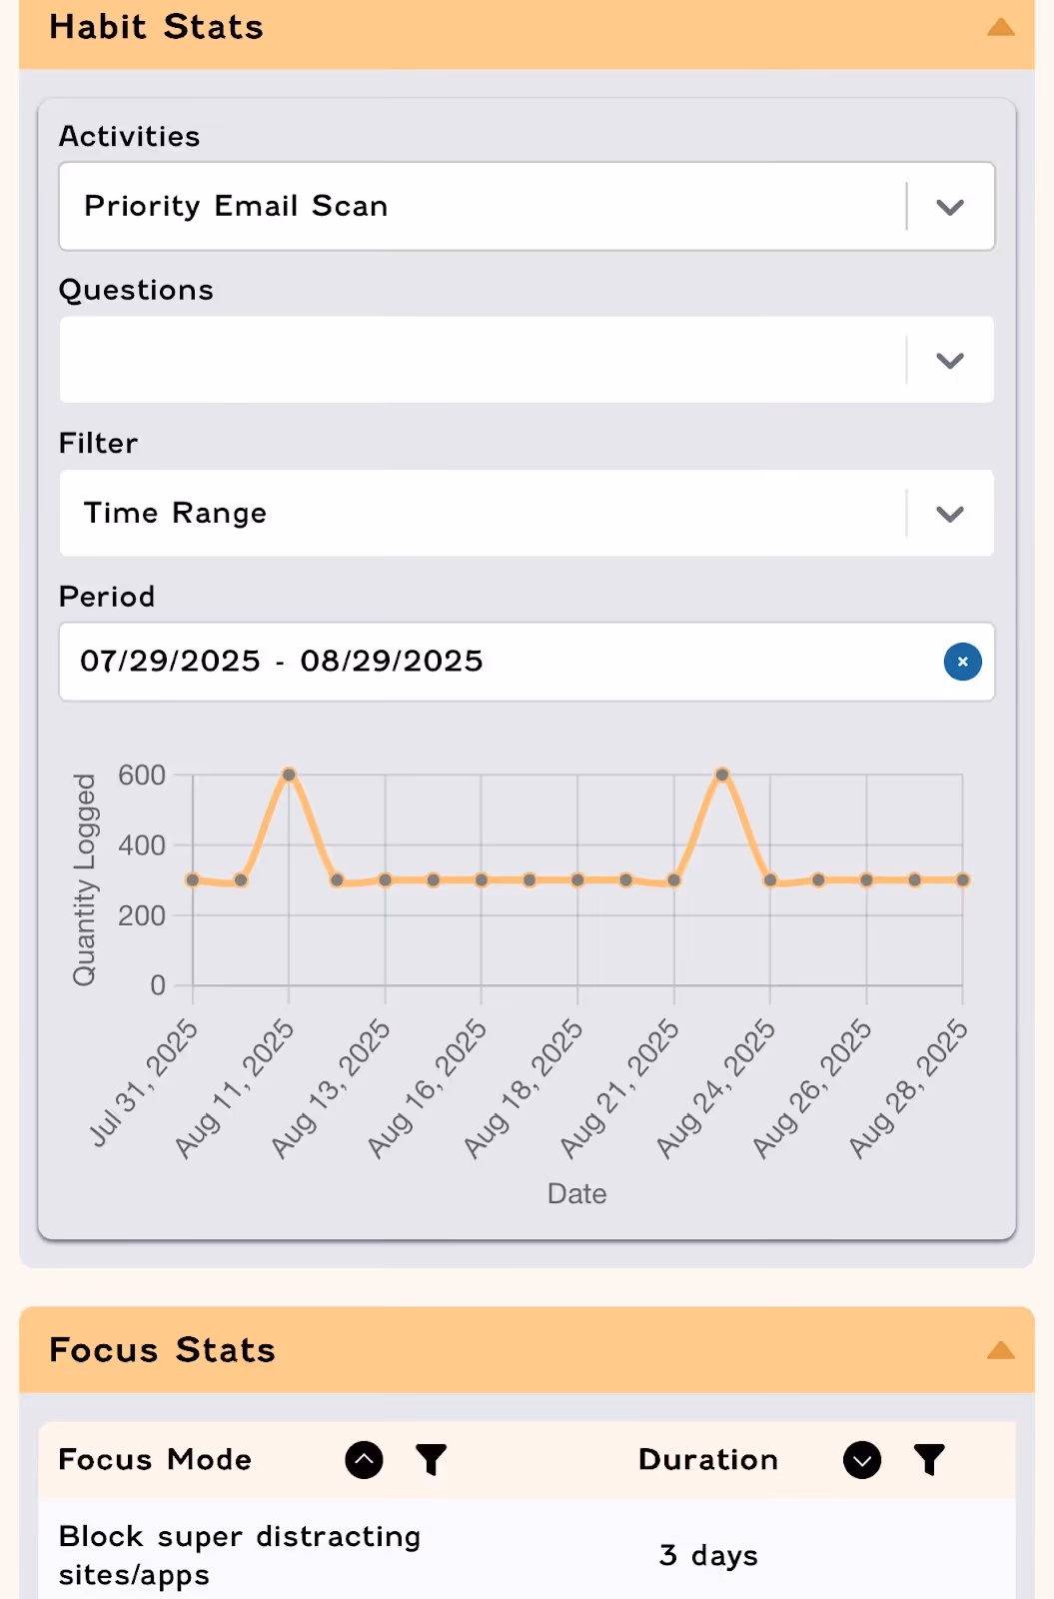Viewport: 1054px width, 1599px height.
Task: Click the Duration column header
Action: click(x=708, y=1460)
